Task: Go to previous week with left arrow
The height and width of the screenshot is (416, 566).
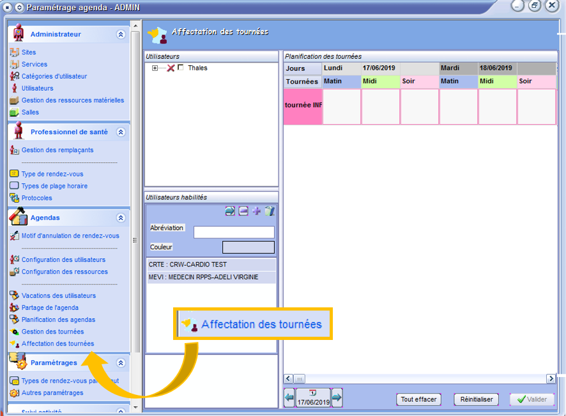Action: coord(289,397)
